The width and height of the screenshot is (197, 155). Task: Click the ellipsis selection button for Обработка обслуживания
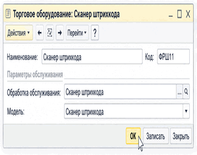[x=179, y=92]
